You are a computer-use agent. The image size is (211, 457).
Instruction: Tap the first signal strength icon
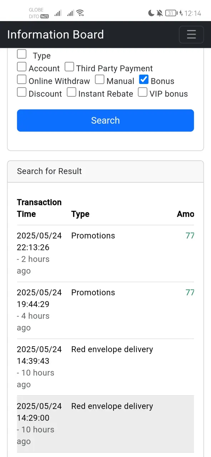[57, 13]
